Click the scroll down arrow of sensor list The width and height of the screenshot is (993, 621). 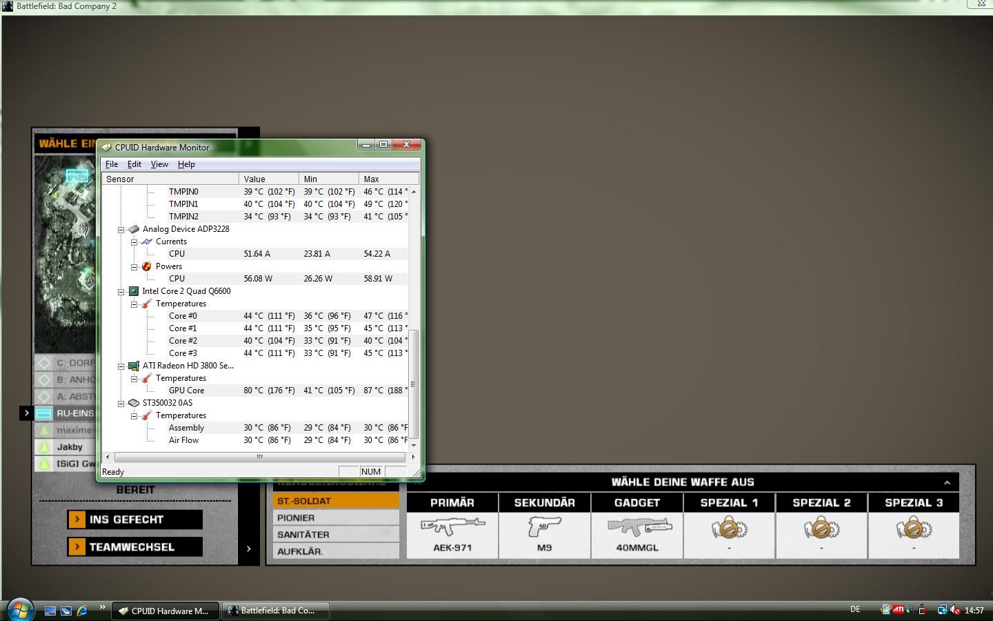[x=413, y=446]
